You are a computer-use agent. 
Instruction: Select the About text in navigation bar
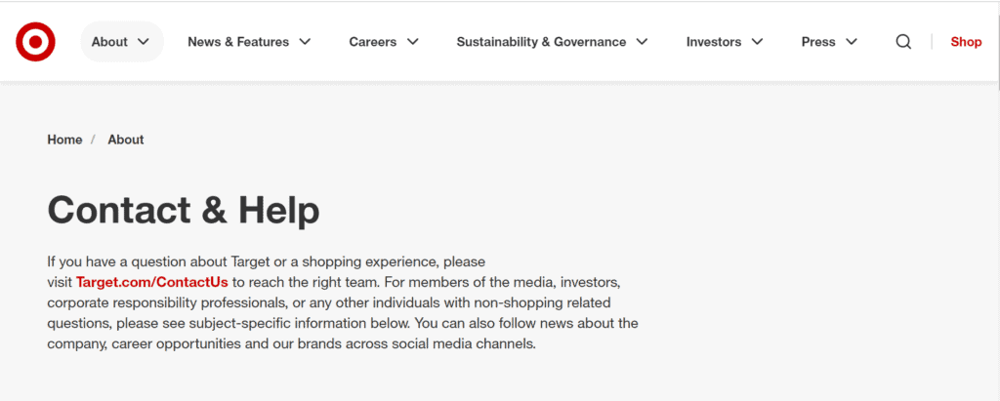click(x=109, y=41)
